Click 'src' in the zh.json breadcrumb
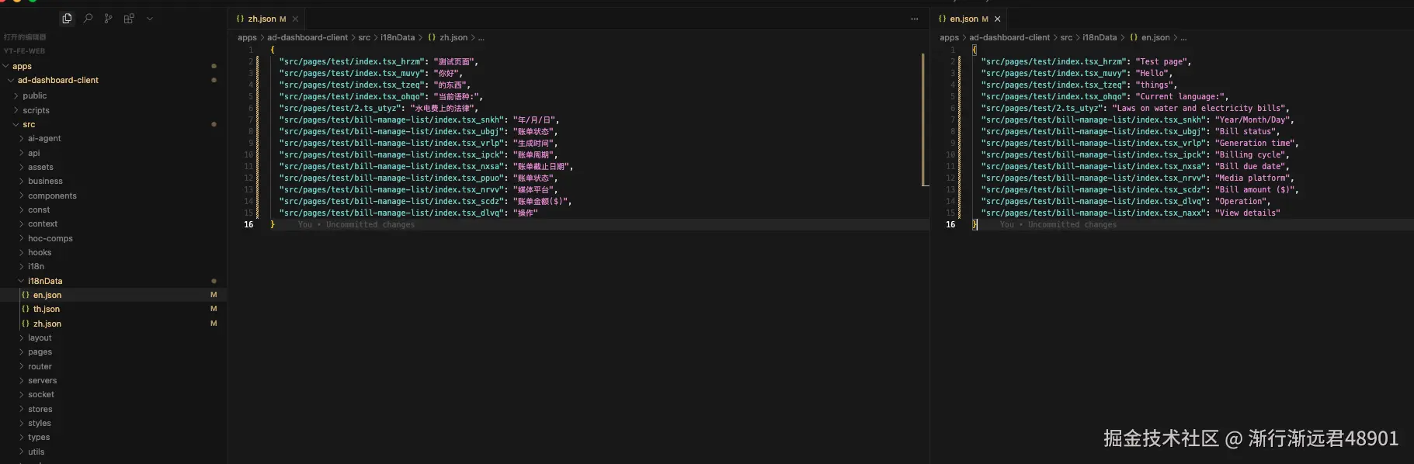1414x464 pixels. (364, 38)
